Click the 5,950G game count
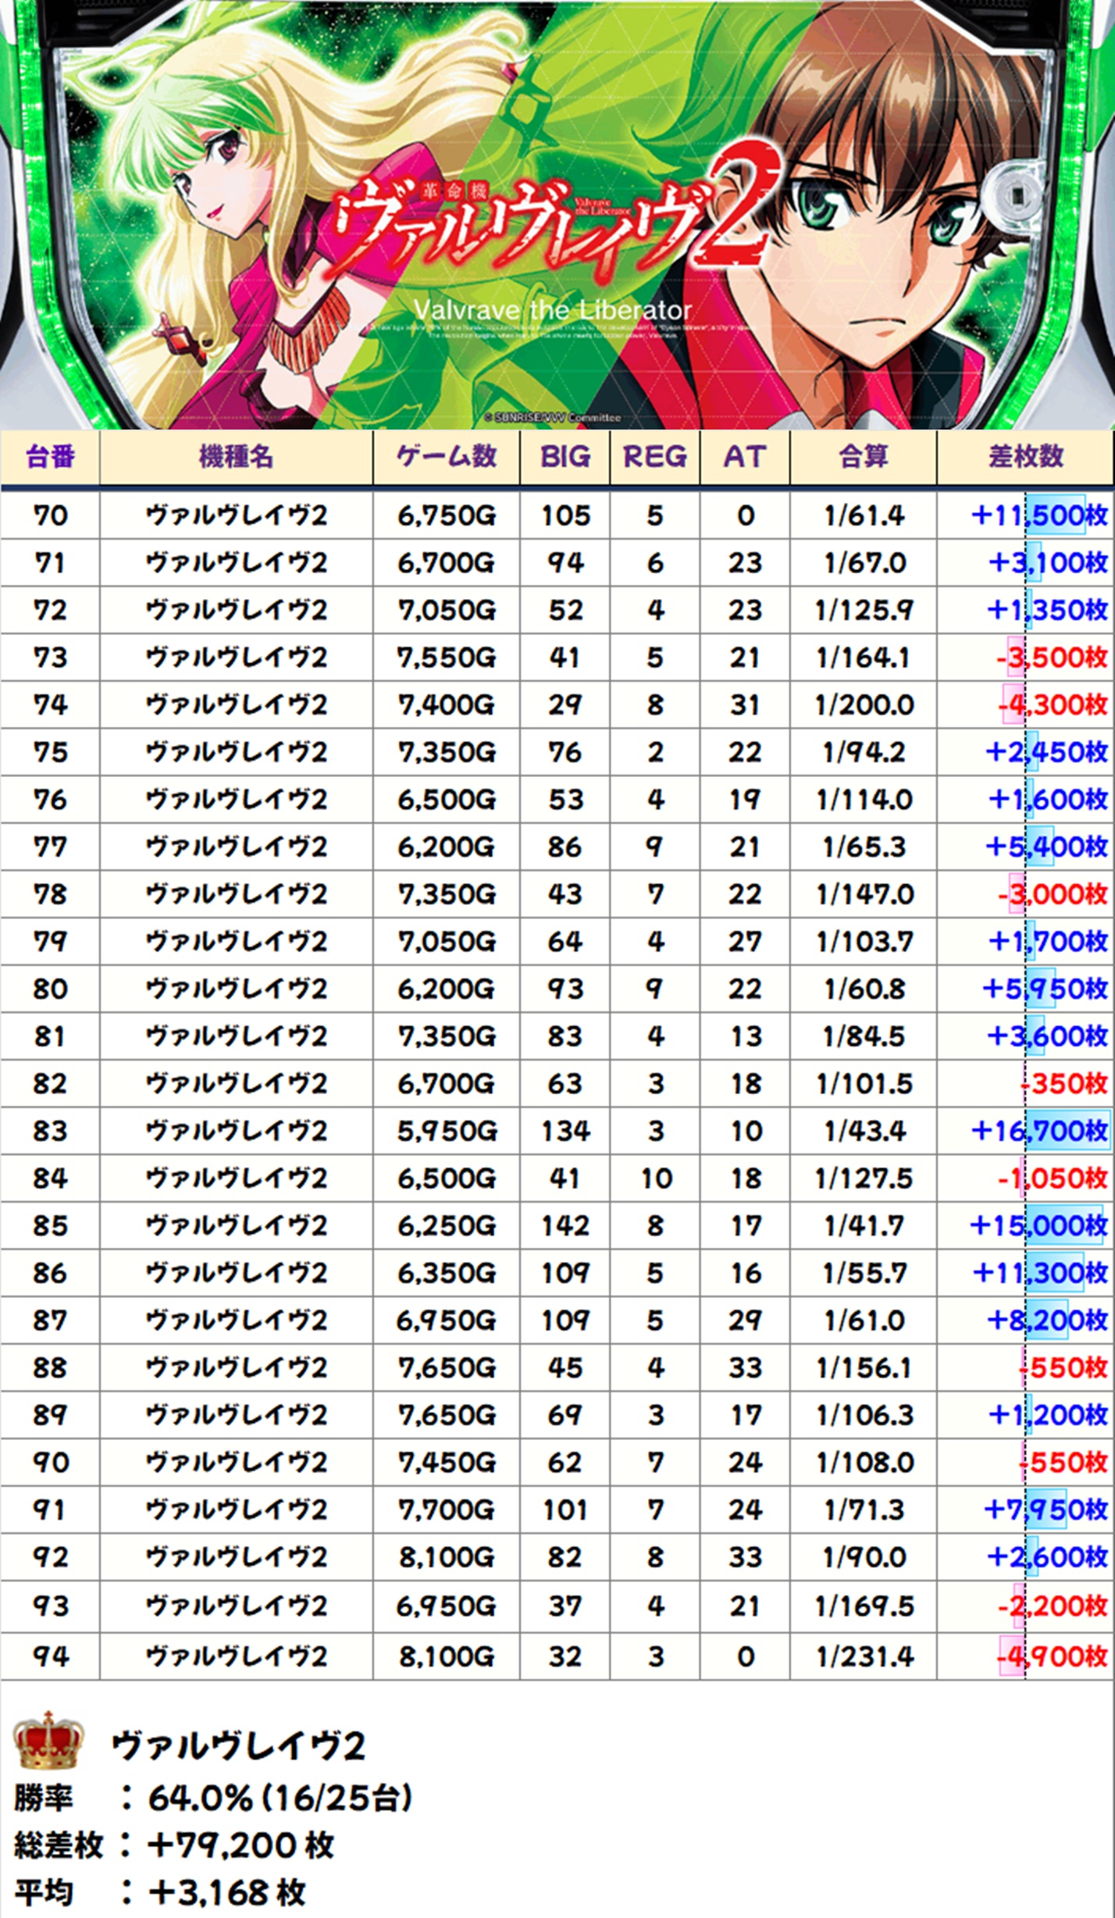 [447, 1131]
